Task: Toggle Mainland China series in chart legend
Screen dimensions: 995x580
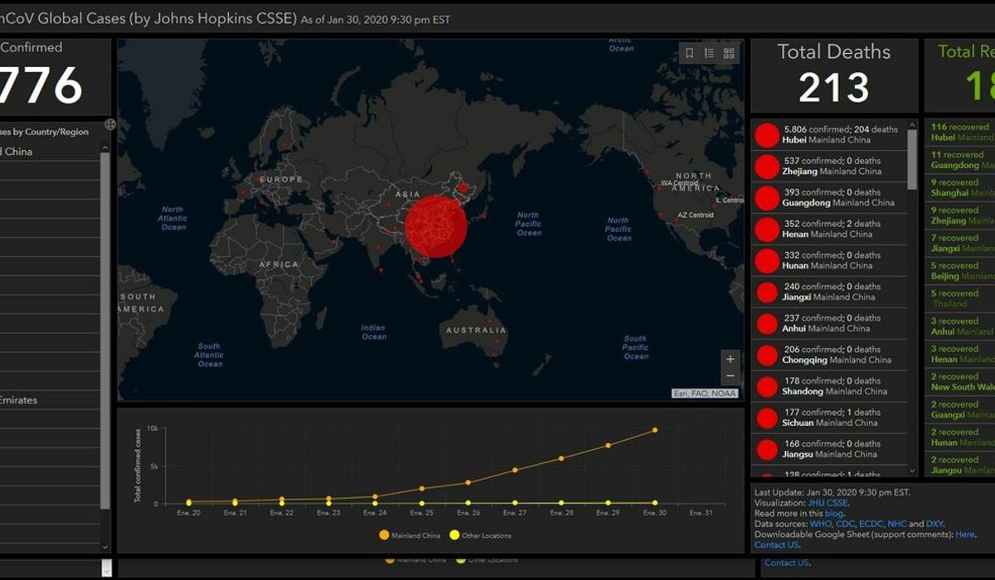Action: (x=411, y=535)
